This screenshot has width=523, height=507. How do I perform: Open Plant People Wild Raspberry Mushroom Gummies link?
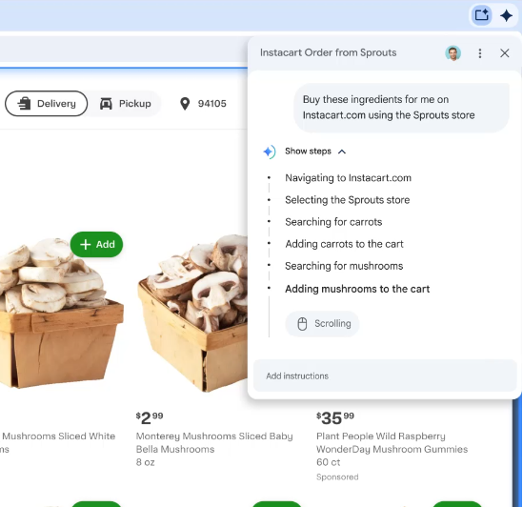[392, 442]
